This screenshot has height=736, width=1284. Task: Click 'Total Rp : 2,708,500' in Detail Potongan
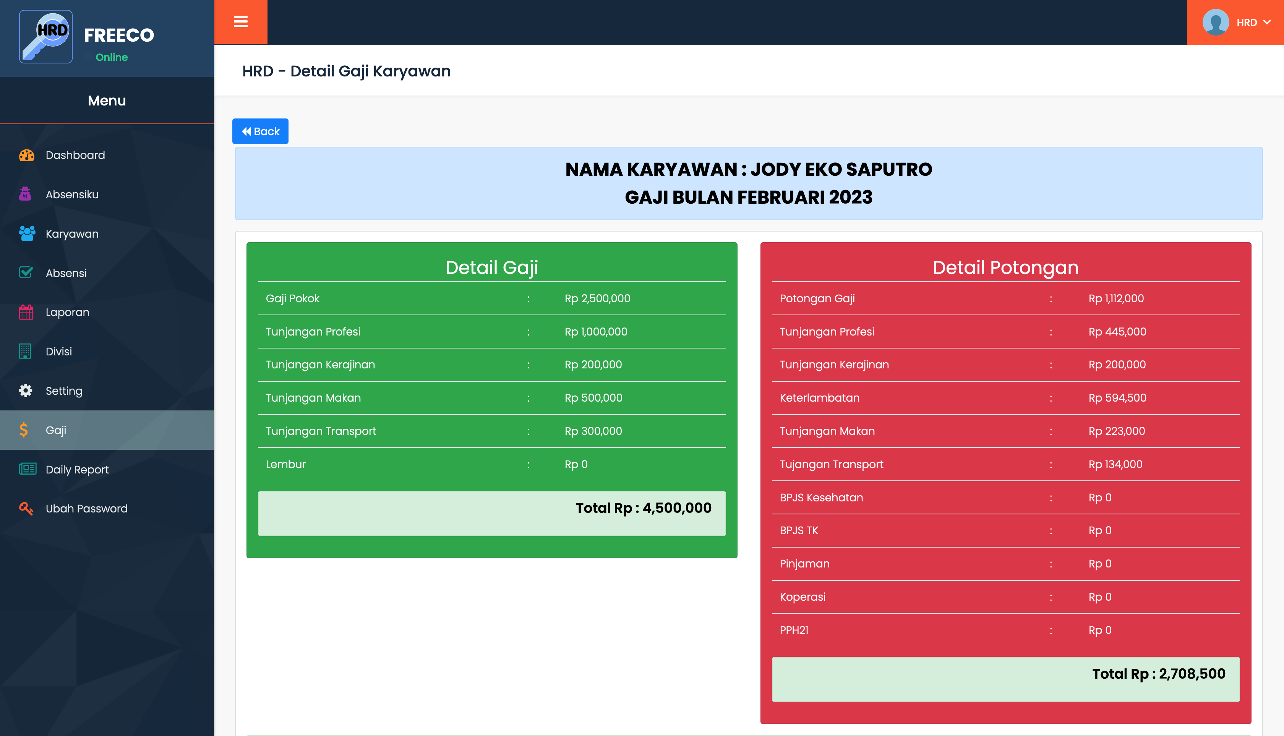pos(1159,673)
